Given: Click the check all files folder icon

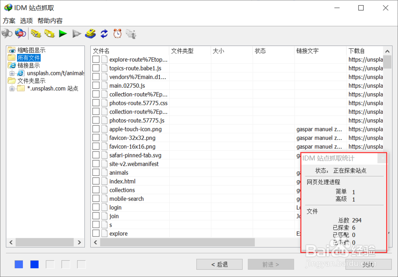Looking at the screenshot, I should (36, 33).
